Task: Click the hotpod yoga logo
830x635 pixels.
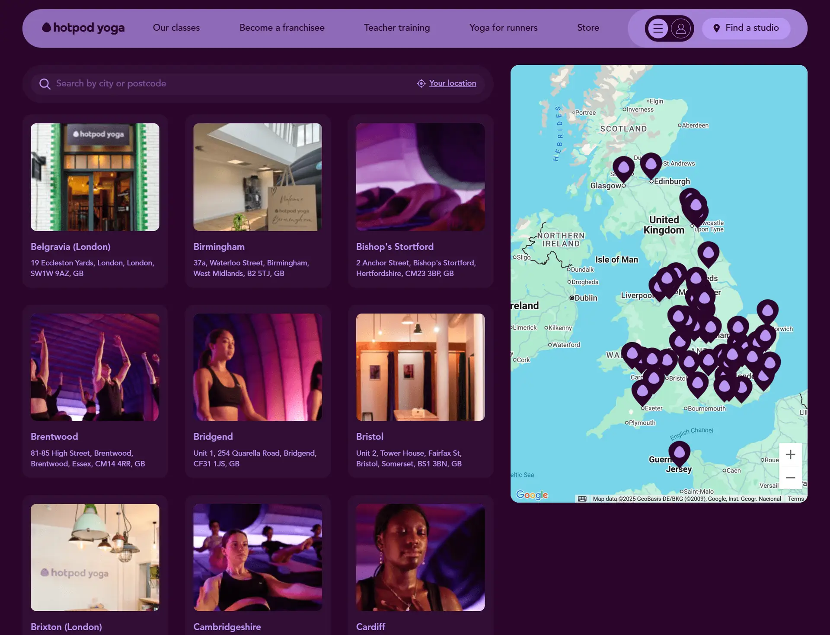Action: point(83,28)
